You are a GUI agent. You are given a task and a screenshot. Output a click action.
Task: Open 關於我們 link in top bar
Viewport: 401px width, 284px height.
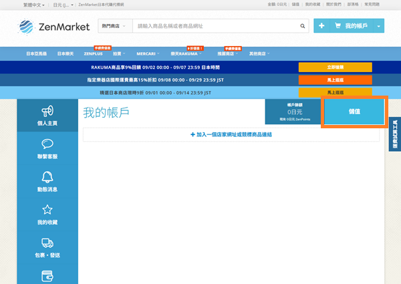pos(333,5)
